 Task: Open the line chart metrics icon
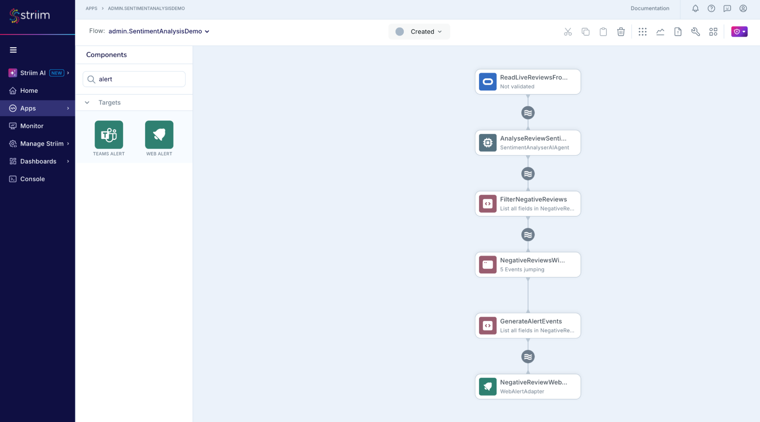660,32
